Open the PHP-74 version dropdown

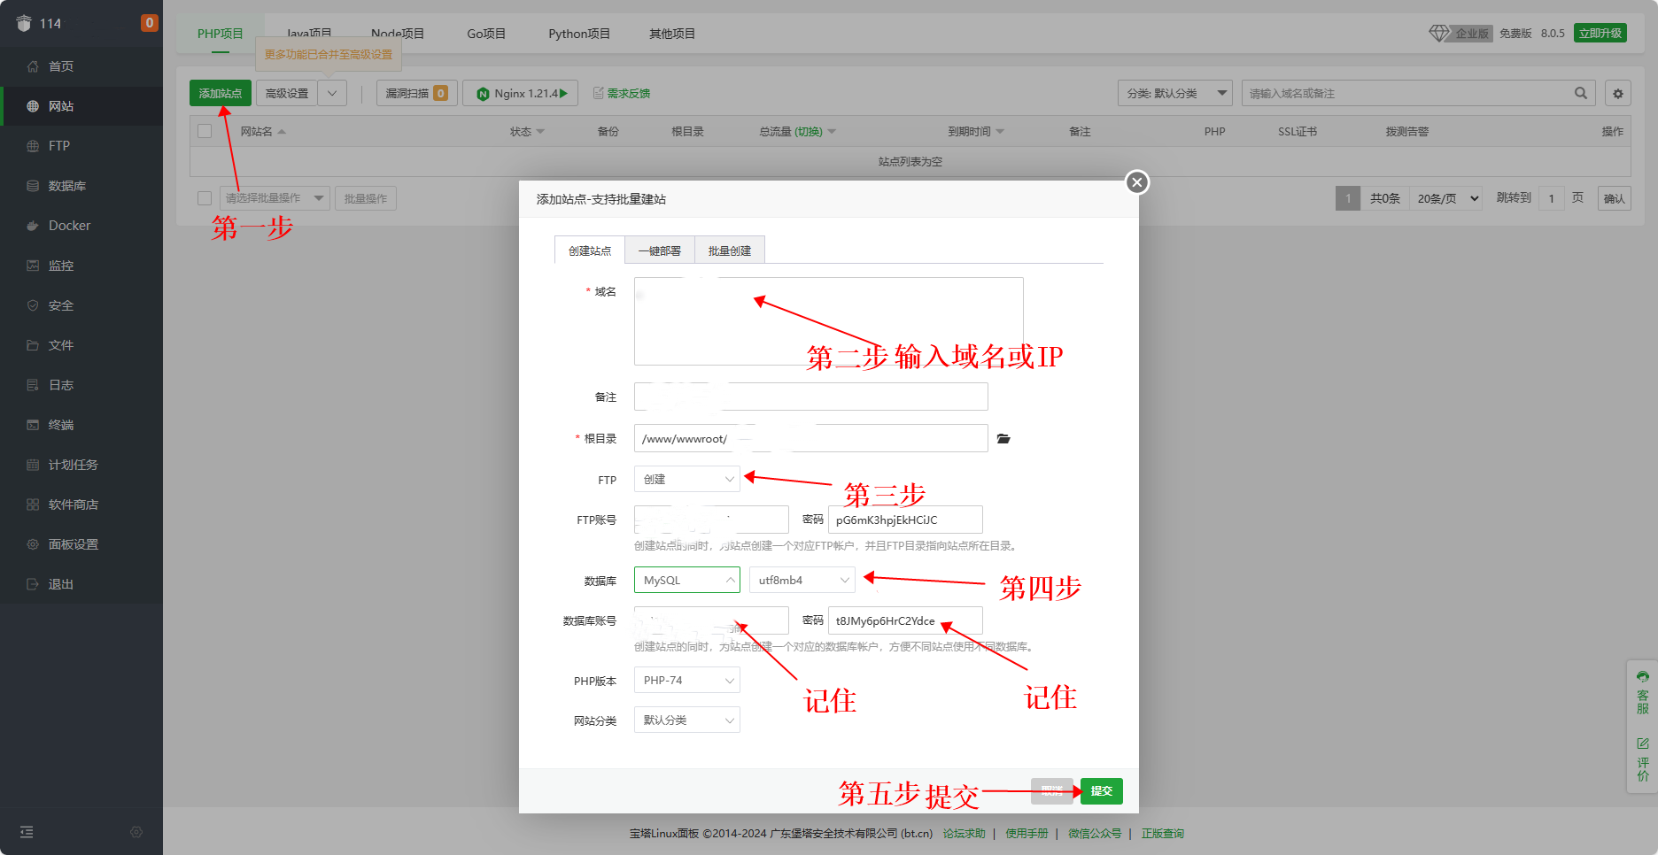pyautogui.click(x=687, y=680)
